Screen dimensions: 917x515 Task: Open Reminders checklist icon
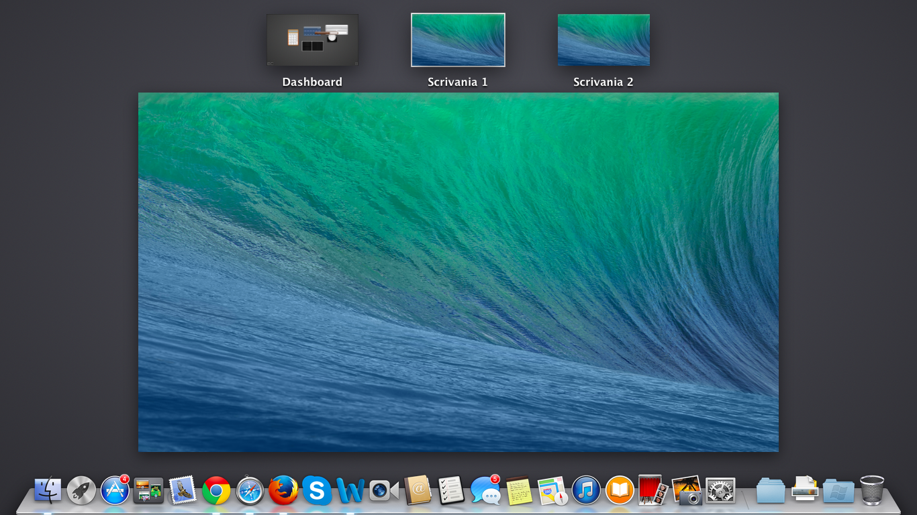[451, 490]
